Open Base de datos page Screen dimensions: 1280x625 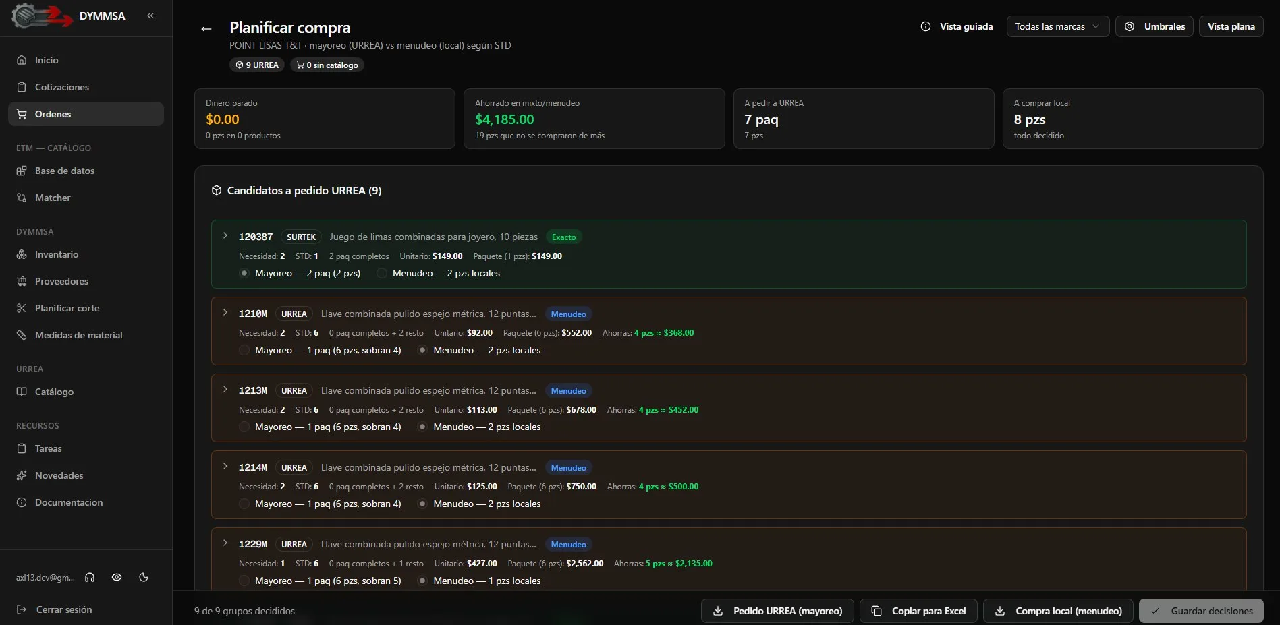[x=86, y=171]
